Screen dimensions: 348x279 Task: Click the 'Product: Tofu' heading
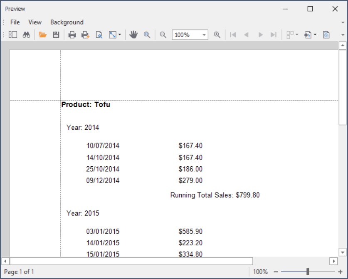click(x=86, y=104)
